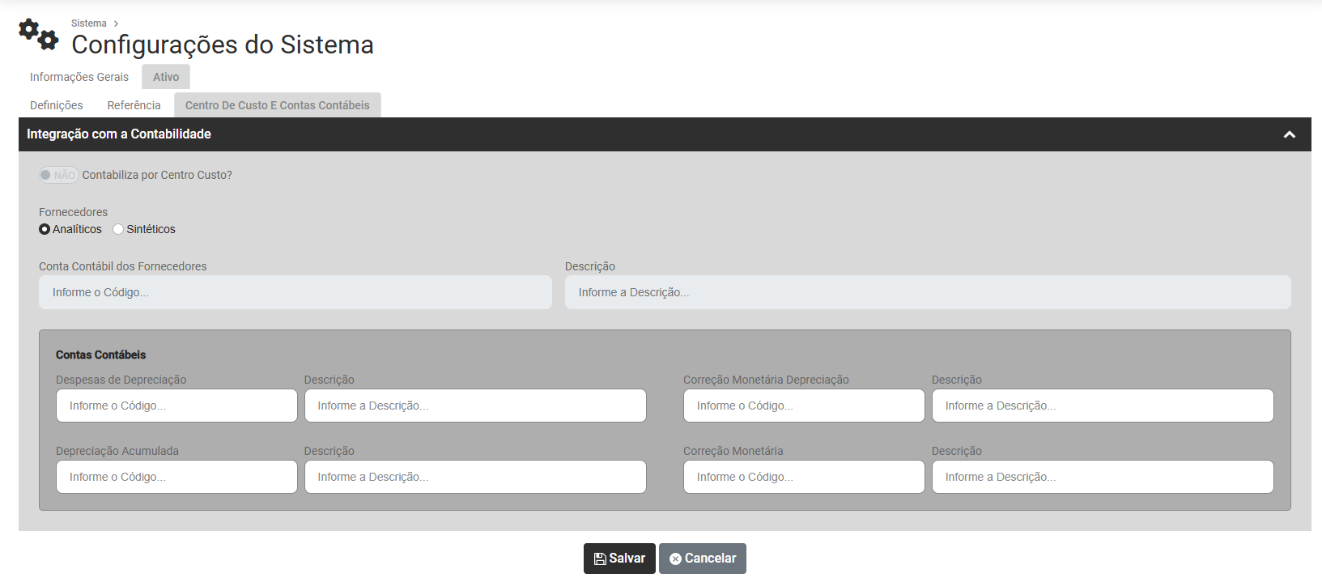Click the Fornecedores Descrição input field

(927, 292)
